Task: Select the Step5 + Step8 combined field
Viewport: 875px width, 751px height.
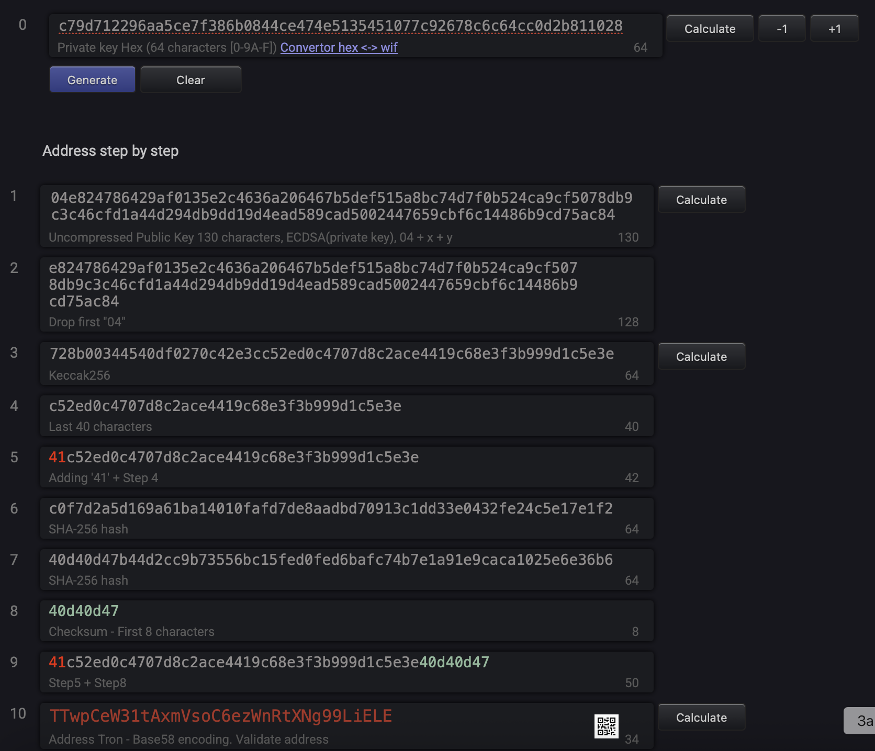Action: click(347, 672)
